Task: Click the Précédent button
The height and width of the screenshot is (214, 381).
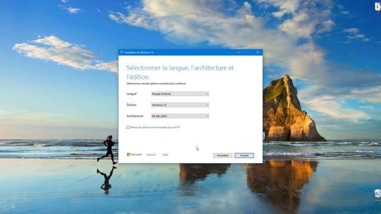Action: (223, 156)
